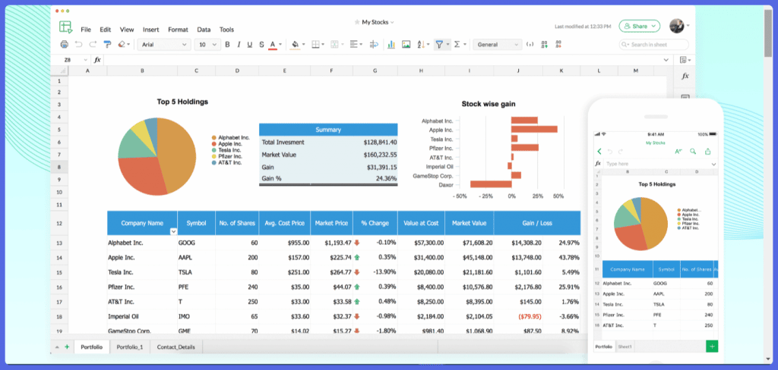
Task: Tap the share icon in phone app
Action: (x=708, y=151)
